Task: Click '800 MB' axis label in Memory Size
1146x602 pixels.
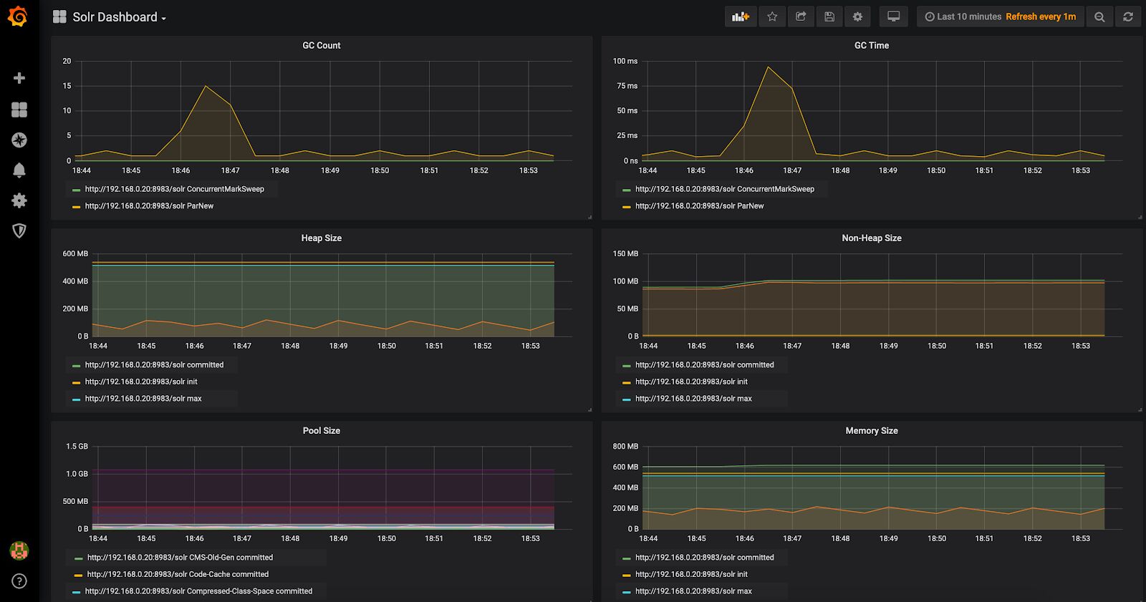Action: point(625,446)
